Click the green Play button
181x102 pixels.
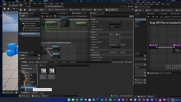(107, 10)
